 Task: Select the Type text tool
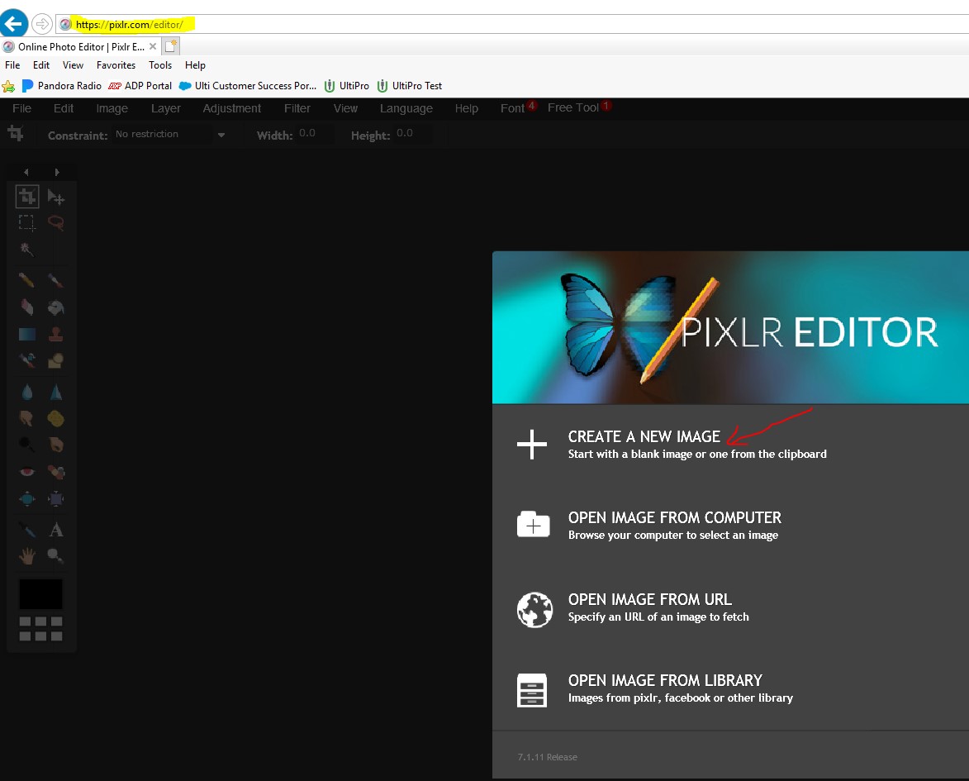(x=55, y=530)
